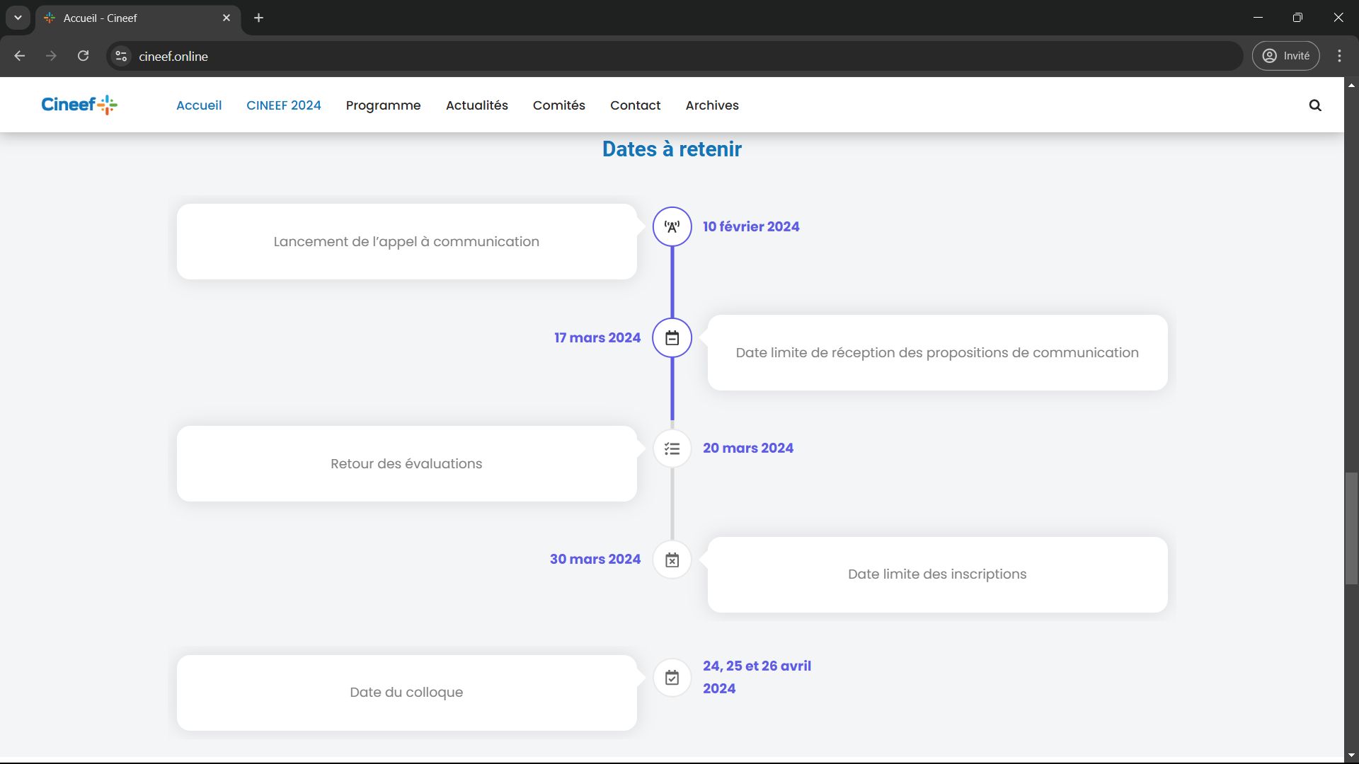The height and width of the screenshot is (764, 1359).
Task: Minimize the browser window
Action: [1258, 18]
